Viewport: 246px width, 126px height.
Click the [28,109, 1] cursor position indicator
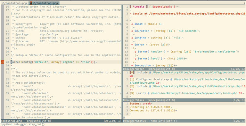(x=113, y=121)
